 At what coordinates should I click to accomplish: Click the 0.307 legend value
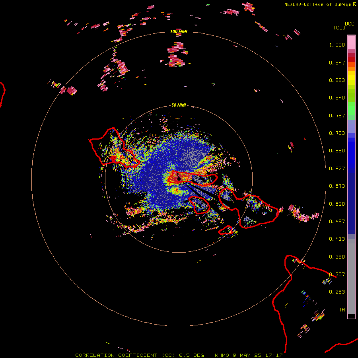[337, 274]
